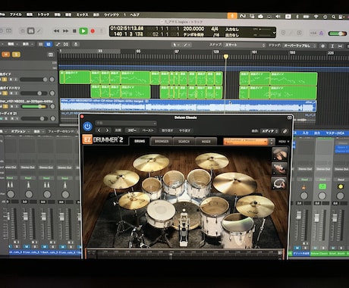Viewport: 349px width, 288px height.
Task: Toggle green automation button on Stereo Out strip
Action: (x=322, y=186)
